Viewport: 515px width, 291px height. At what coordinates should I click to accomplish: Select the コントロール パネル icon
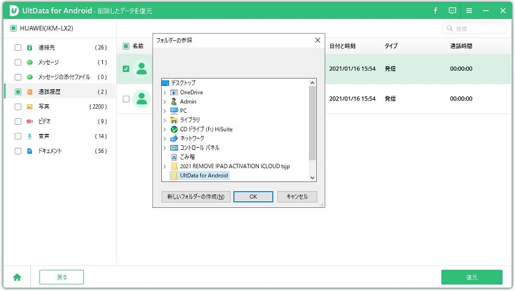pos(174,148)
